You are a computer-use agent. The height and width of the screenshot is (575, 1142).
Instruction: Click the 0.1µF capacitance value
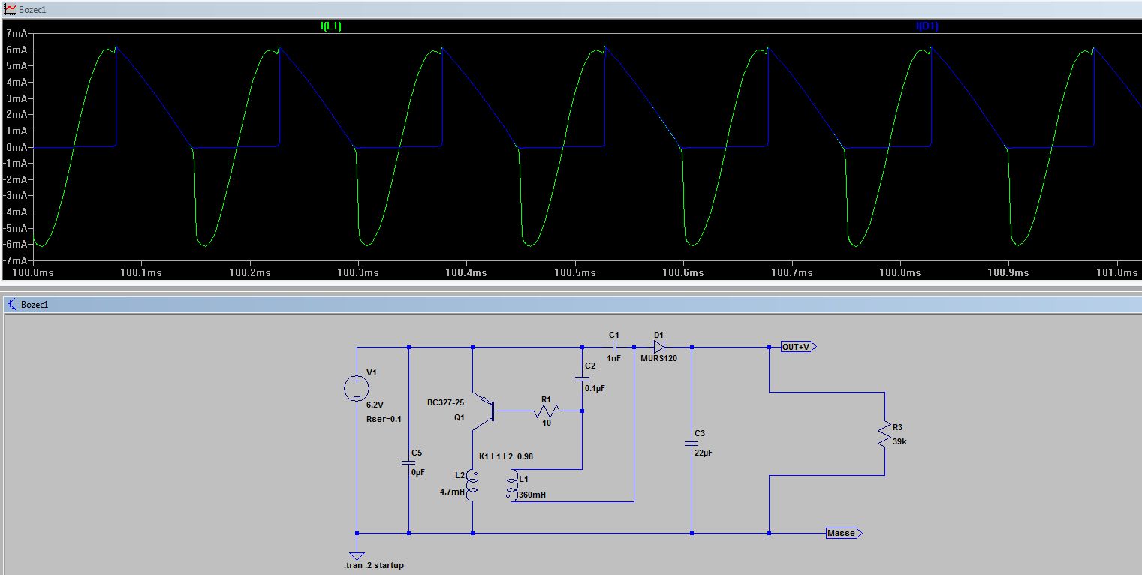coord(595,388)
